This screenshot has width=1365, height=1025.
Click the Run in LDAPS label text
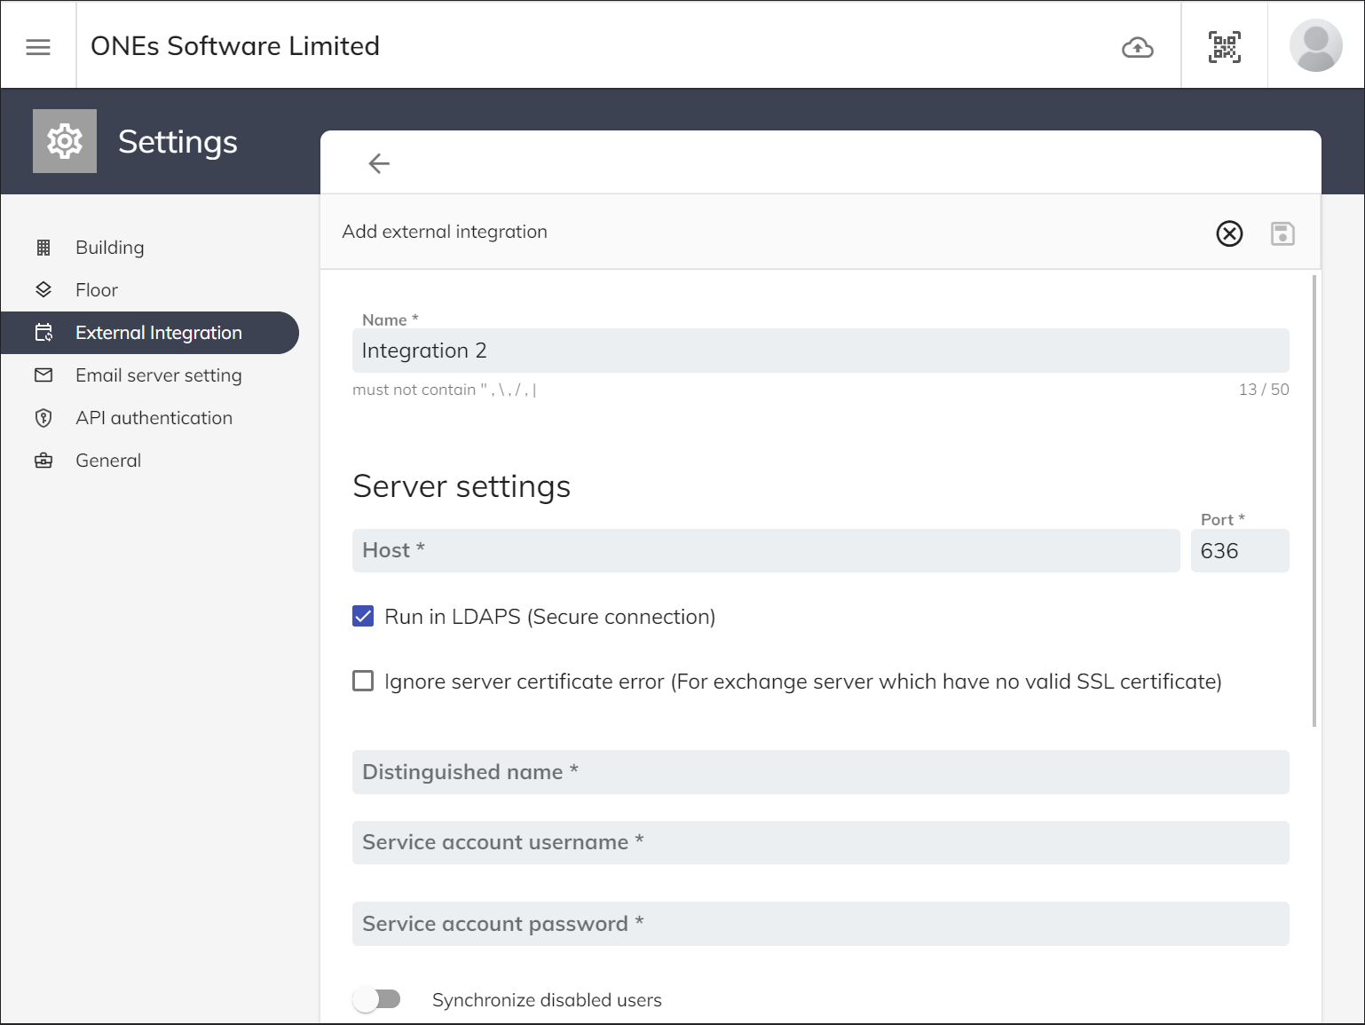550,617
